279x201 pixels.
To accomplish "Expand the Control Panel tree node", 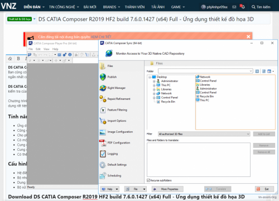I will (x=154, y=98).
